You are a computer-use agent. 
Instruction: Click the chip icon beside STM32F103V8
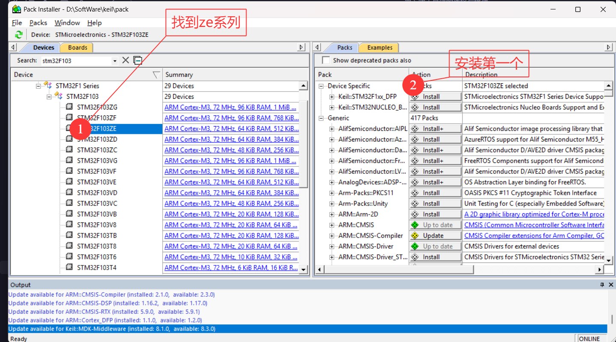coord(69,224)
